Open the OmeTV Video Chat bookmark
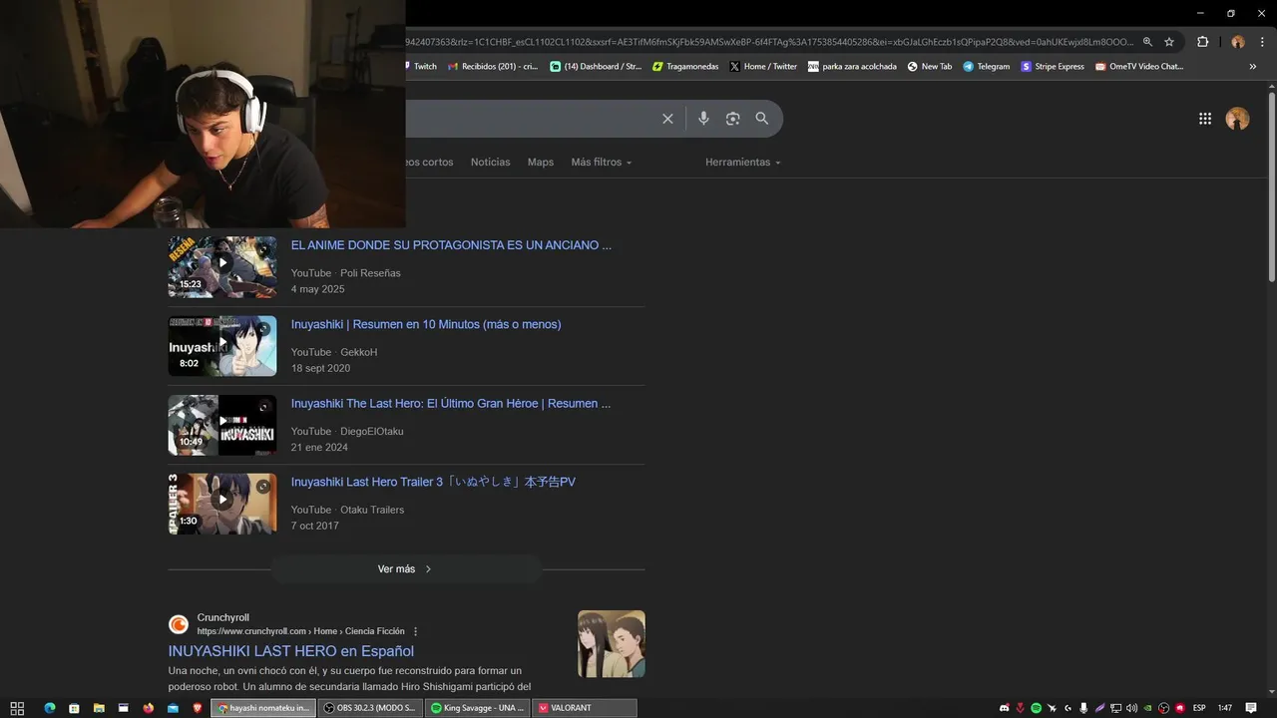Screen dimensions: 1277x718 pos(1139,67)
